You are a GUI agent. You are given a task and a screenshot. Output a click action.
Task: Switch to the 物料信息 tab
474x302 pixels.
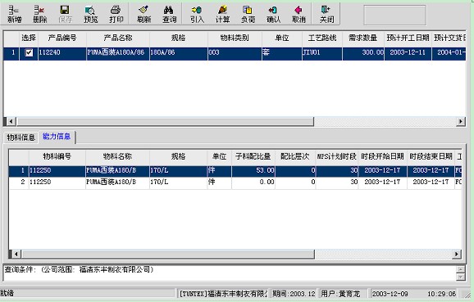click(x=21, y=137)
